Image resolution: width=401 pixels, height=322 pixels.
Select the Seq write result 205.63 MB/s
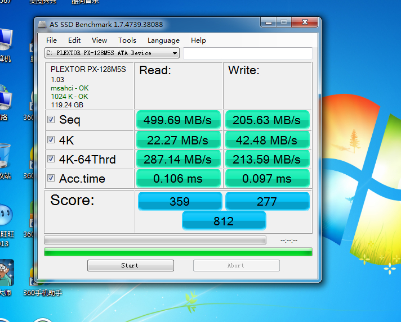268,120
